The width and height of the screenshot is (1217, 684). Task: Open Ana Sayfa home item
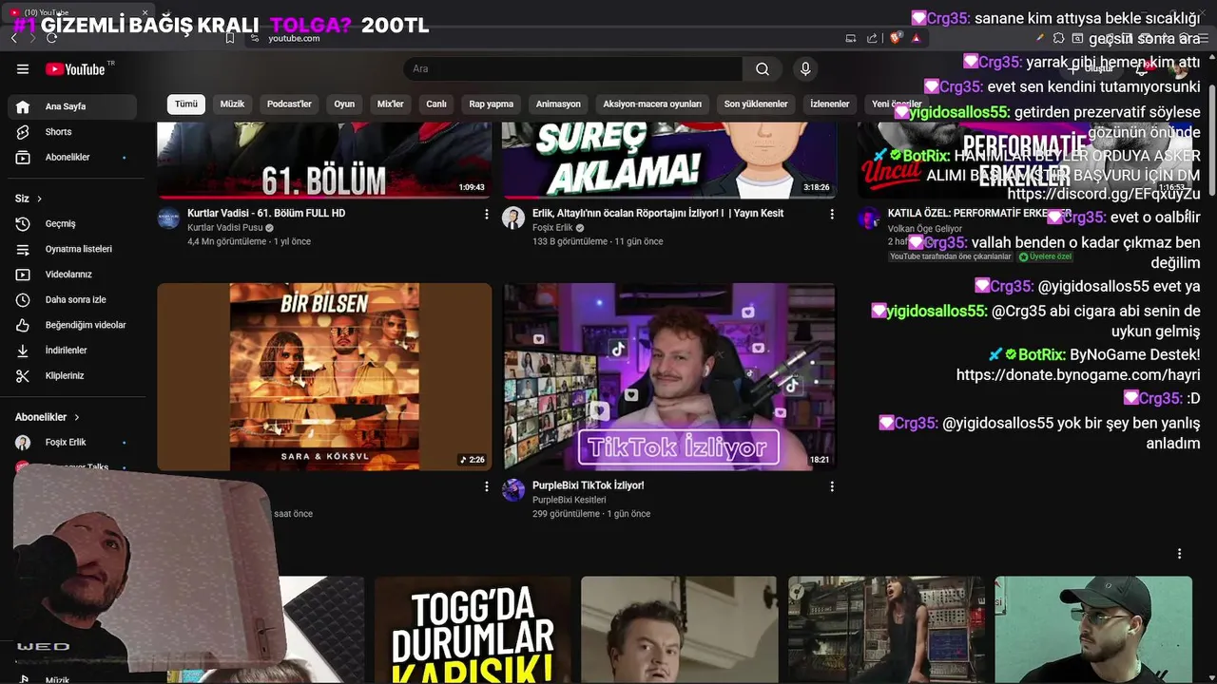[73, 106]
